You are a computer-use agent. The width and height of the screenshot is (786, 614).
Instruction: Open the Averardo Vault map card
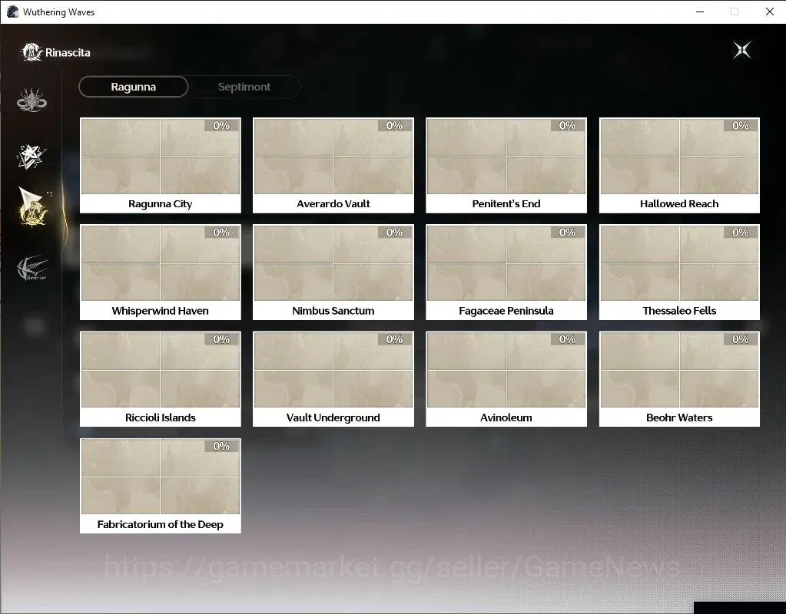(x=333, y=165)
